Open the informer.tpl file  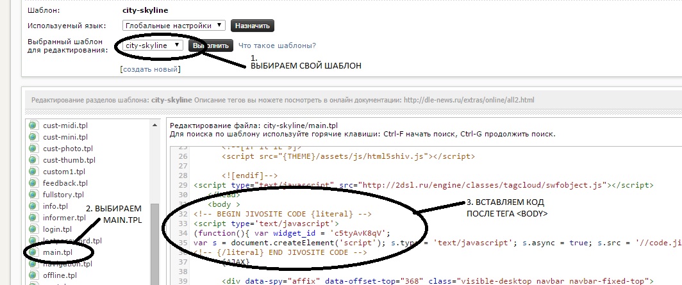64,218
